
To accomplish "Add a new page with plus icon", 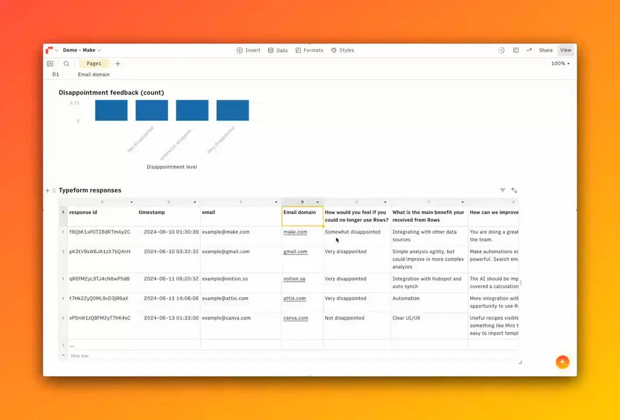I will click(x=118, y=64).
